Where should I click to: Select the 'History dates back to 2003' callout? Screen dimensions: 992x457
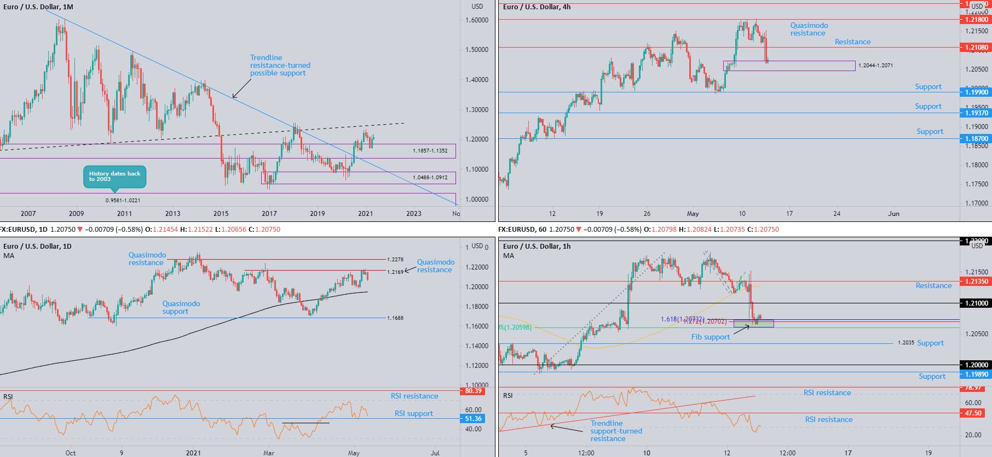pyautogui.click(x=114, y=177)
